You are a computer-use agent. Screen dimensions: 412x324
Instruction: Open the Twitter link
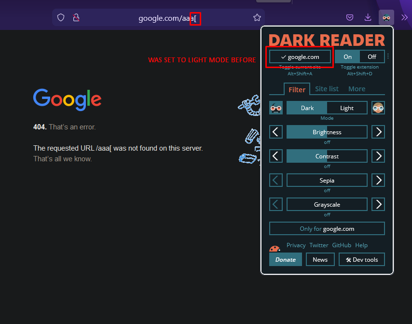tap(319, 245)
